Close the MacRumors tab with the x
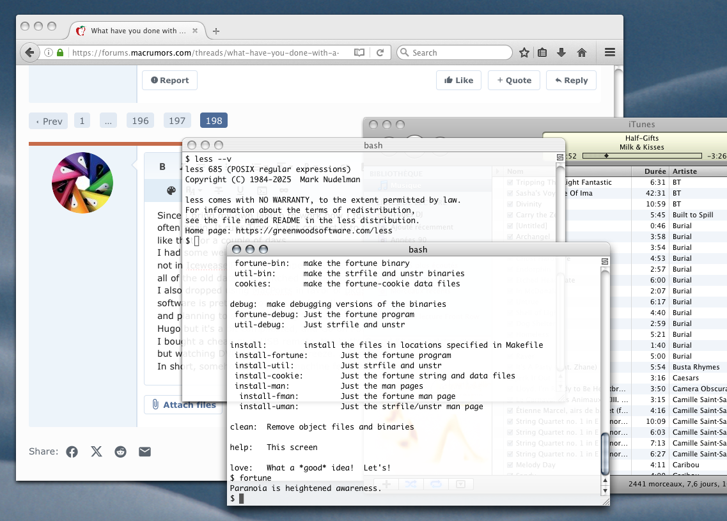Viewport: 727px width, 521px height. [195, 31]
